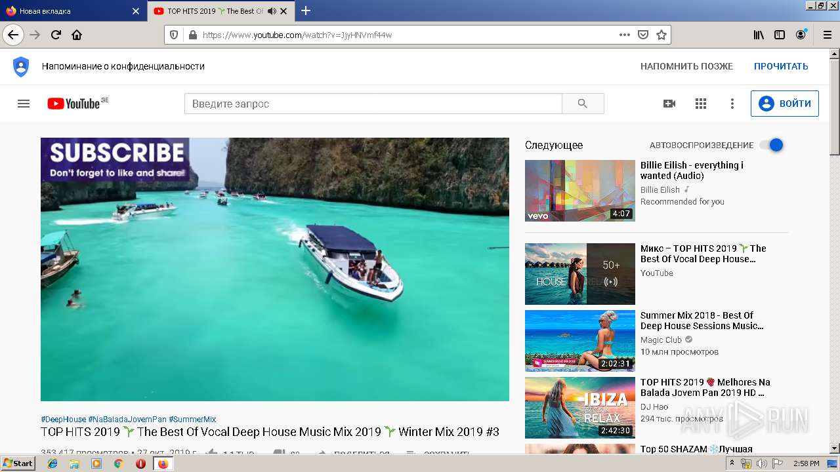Screen dimensions: 840x472
Task: Open Firefox account icon
Action: pos(801,35)
